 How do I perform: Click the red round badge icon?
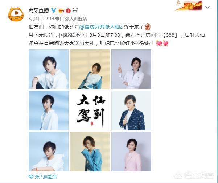click(x=68, y=10)
